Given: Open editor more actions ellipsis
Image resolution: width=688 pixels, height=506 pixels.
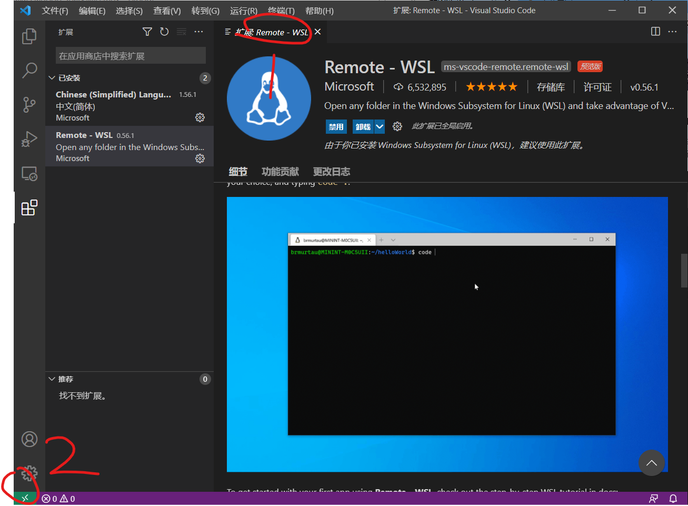Looking at the screenshot, I should (673, 32).
